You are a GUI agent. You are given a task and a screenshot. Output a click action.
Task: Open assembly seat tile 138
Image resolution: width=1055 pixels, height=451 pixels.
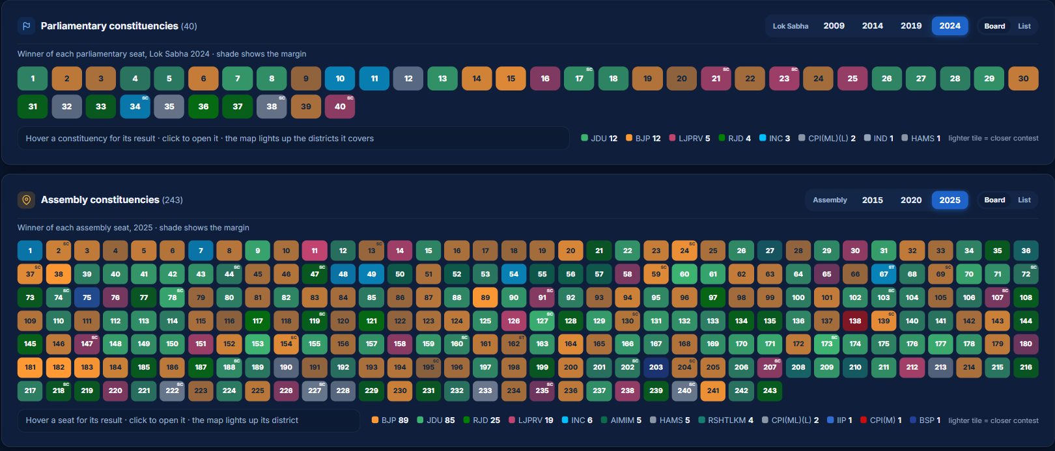(x=855, y=321)
